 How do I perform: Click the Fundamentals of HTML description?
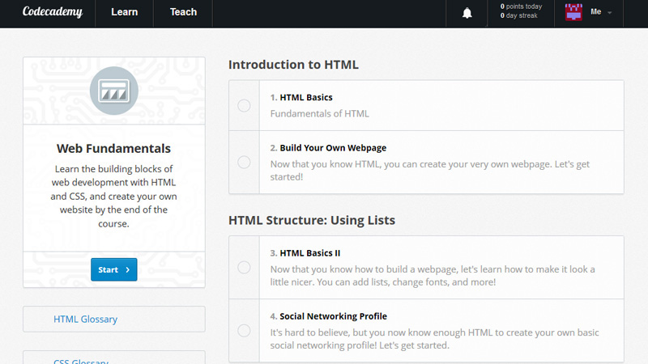319,113
